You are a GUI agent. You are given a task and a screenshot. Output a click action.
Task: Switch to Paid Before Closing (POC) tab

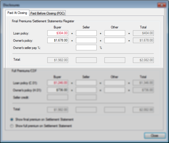click(x=48, y=13)
